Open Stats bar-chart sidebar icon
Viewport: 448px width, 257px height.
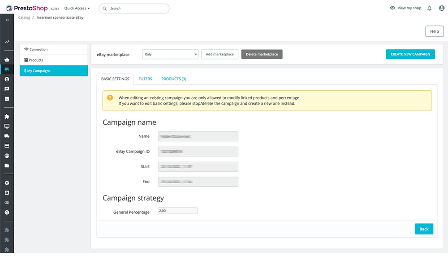click(7, 99)
